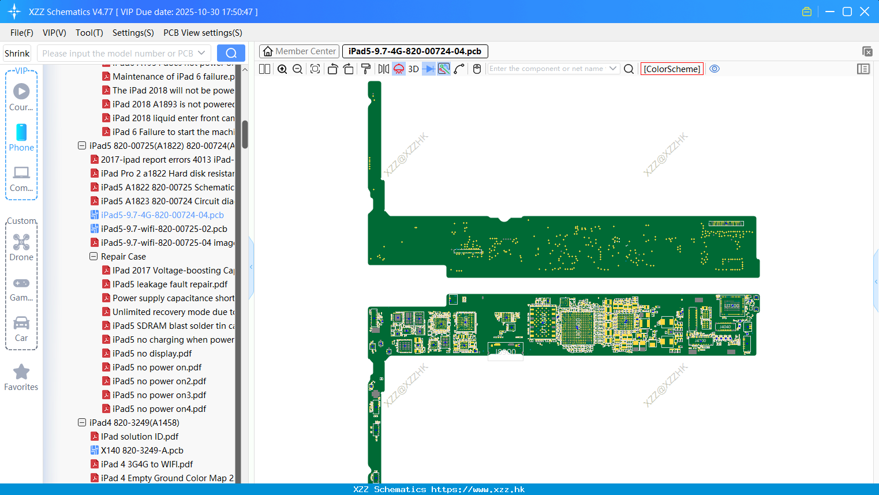Fit the board to screen
Screen dimensions: 879x495
coord(315,69)
